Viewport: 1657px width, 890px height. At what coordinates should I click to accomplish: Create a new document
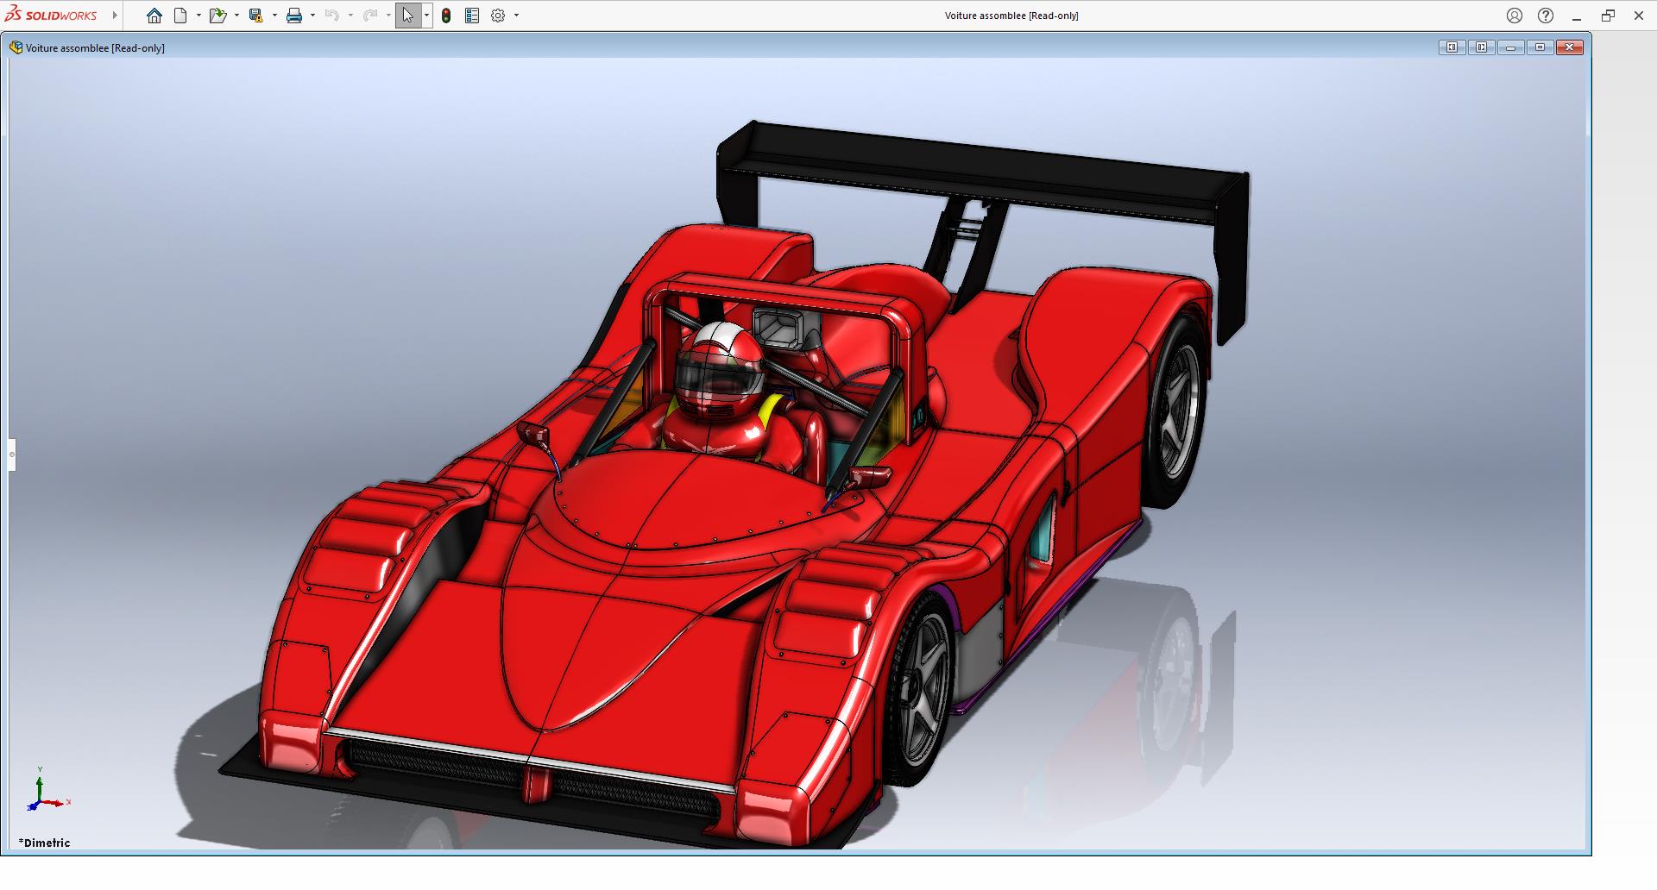pyautogui.click(x=180, y=16)
